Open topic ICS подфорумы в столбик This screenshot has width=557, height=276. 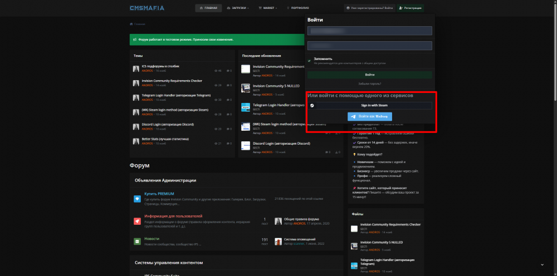click(160, 66)
